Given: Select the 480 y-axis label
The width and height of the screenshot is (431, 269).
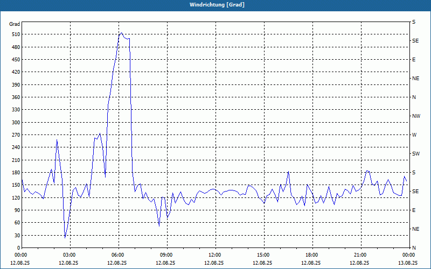Looking at the screenshot, I should click(x=16, y=47).
